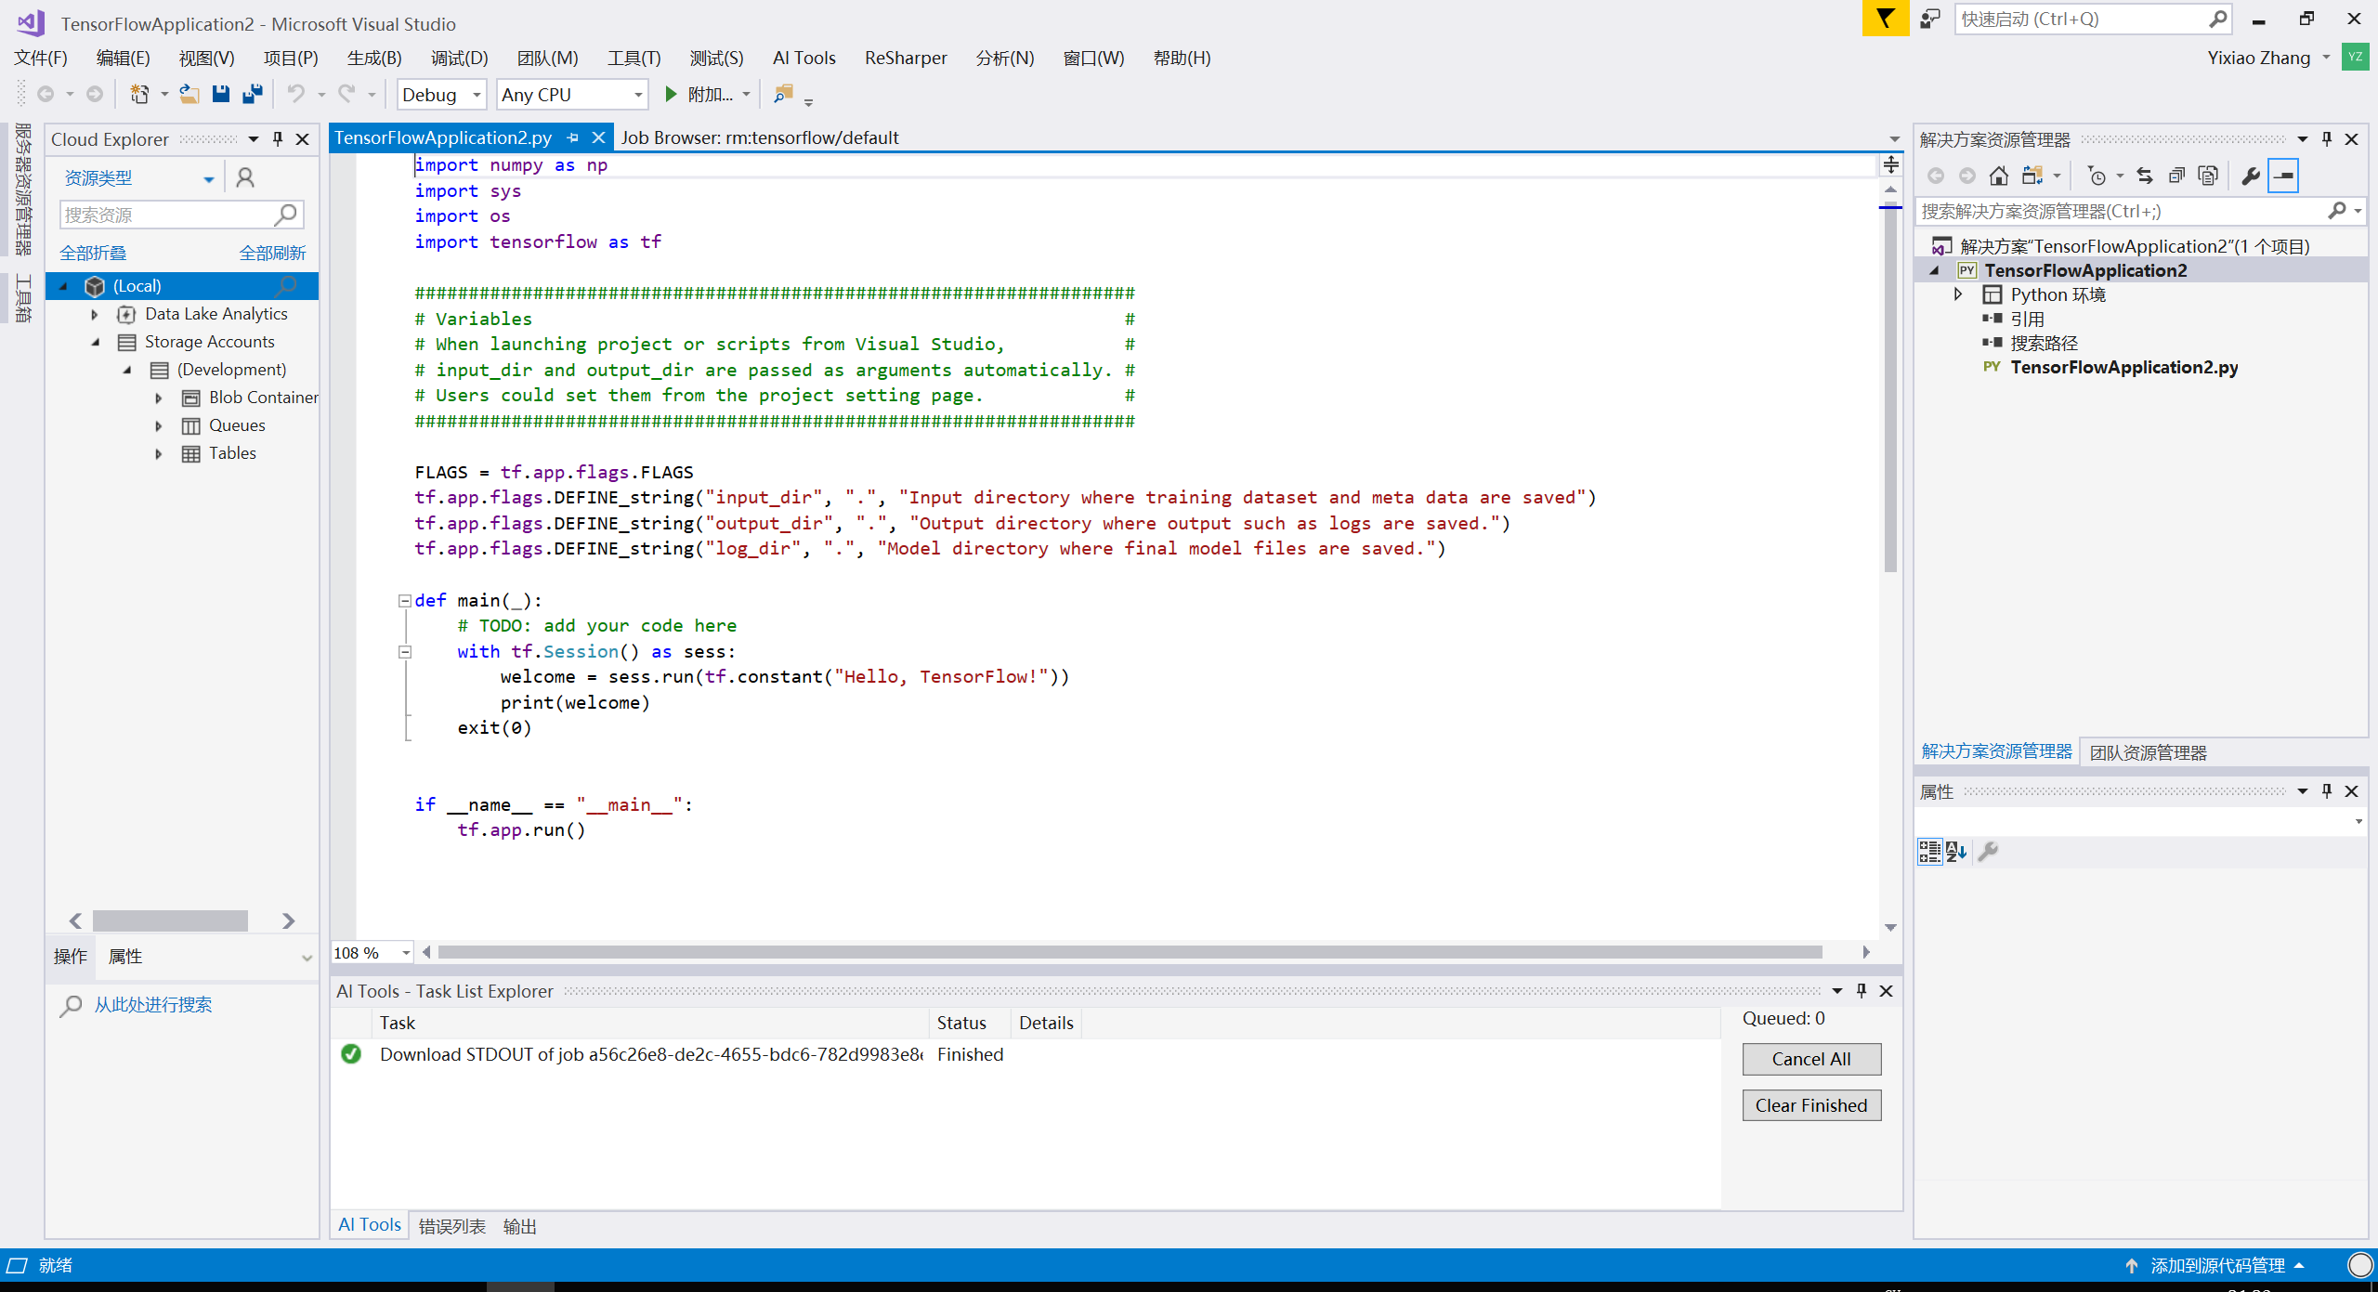Open the 文件(F) menu
This screenshot has height=1292, width=2378.
tap(41, 58)
